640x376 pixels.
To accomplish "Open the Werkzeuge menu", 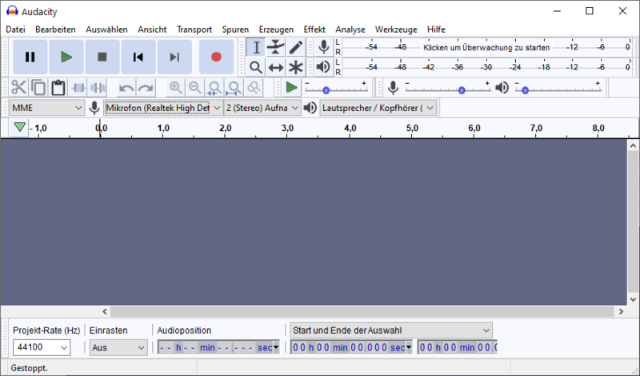I will (396, 30).
